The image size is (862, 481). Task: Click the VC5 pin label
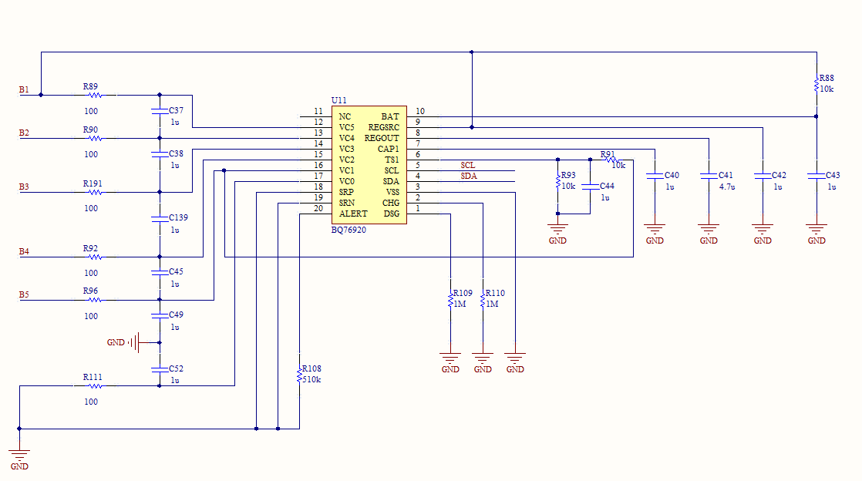click(x=347, y=127)
